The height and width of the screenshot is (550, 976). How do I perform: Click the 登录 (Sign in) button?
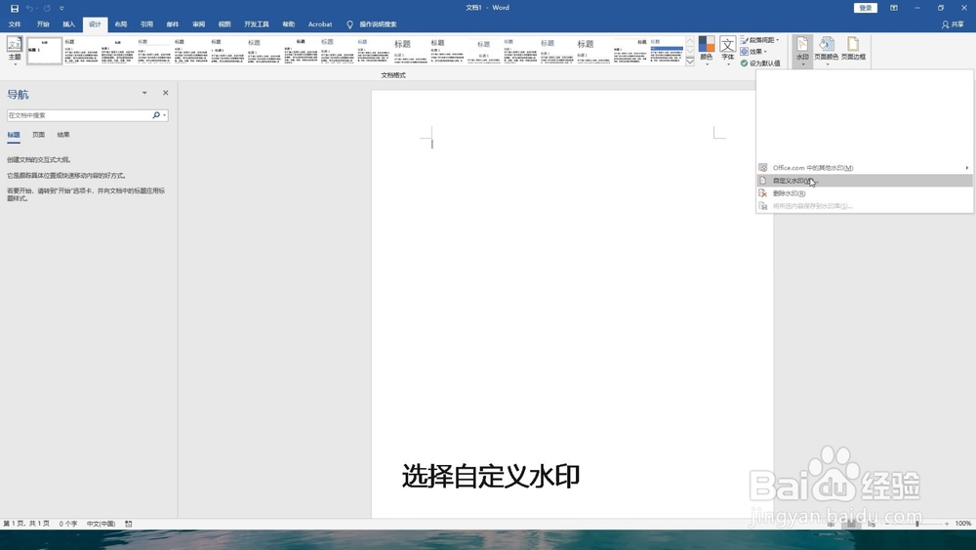click(x=865, y=8)
